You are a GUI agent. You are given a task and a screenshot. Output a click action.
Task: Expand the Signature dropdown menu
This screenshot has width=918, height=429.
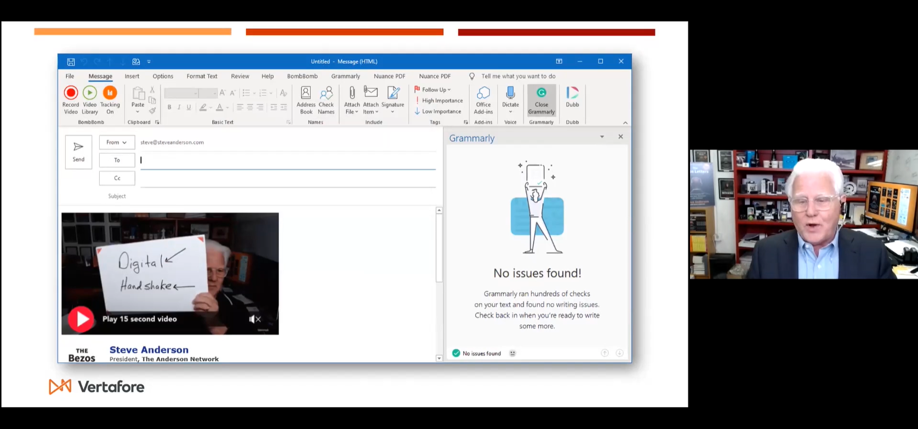[x=392, y=112]
